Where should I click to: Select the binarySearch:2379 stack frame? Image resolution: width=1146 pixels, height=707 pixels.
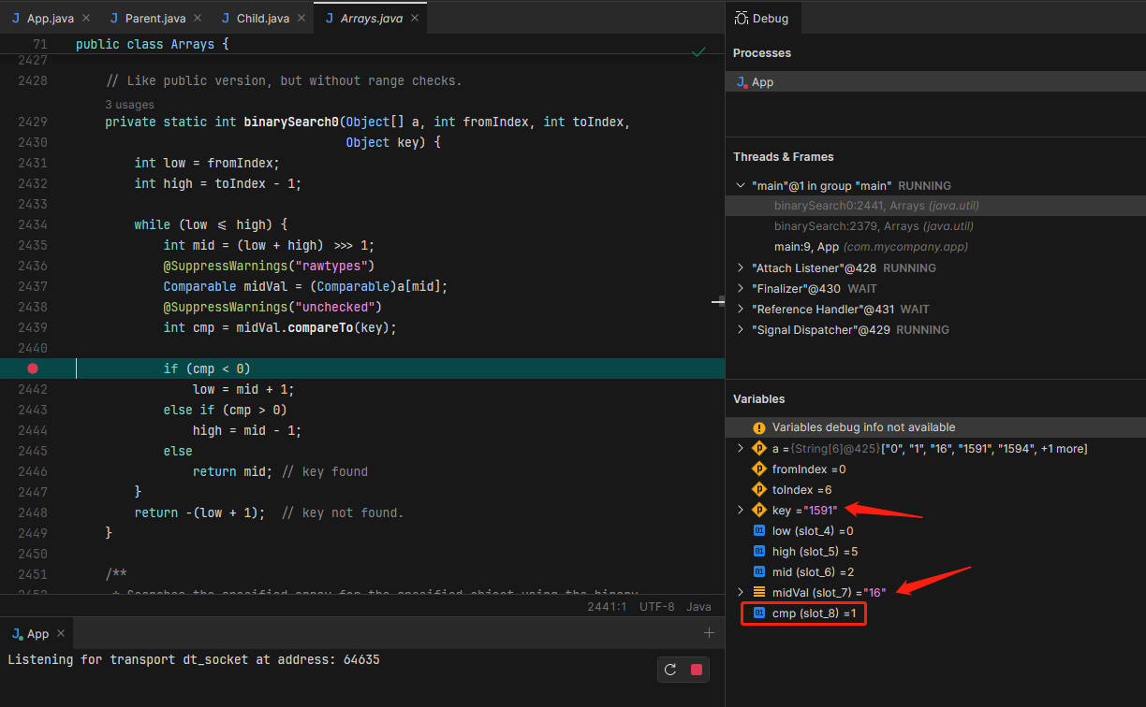pos(874,226)
